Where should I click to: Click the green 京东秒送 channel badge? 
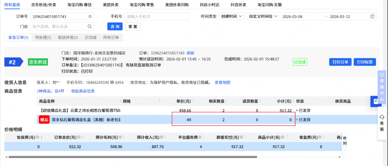click(x=38, y=62)
